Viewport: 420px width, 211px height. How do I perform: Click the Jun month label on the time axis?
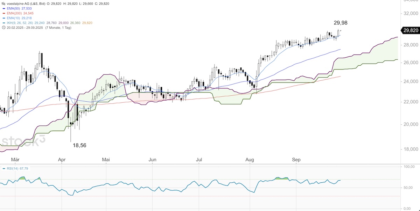coord(153,160)
